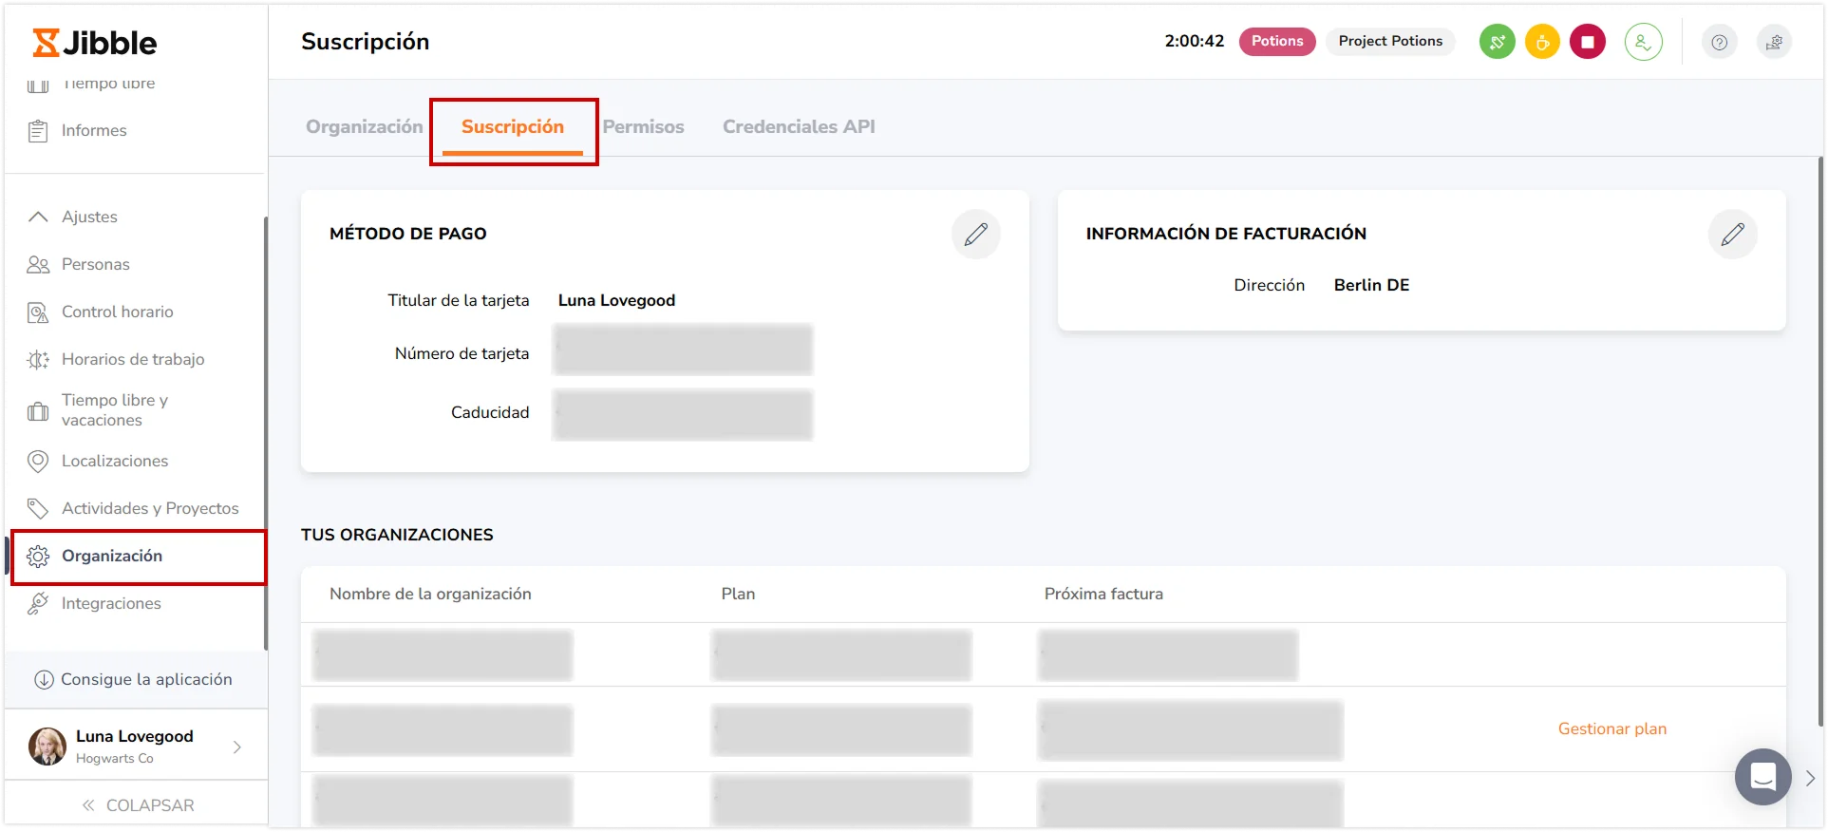Image resolution: width=1828 pixels, height=832 pixels.
Task: Click the red Potions activity tag
Action: [x=1277, y=41]
